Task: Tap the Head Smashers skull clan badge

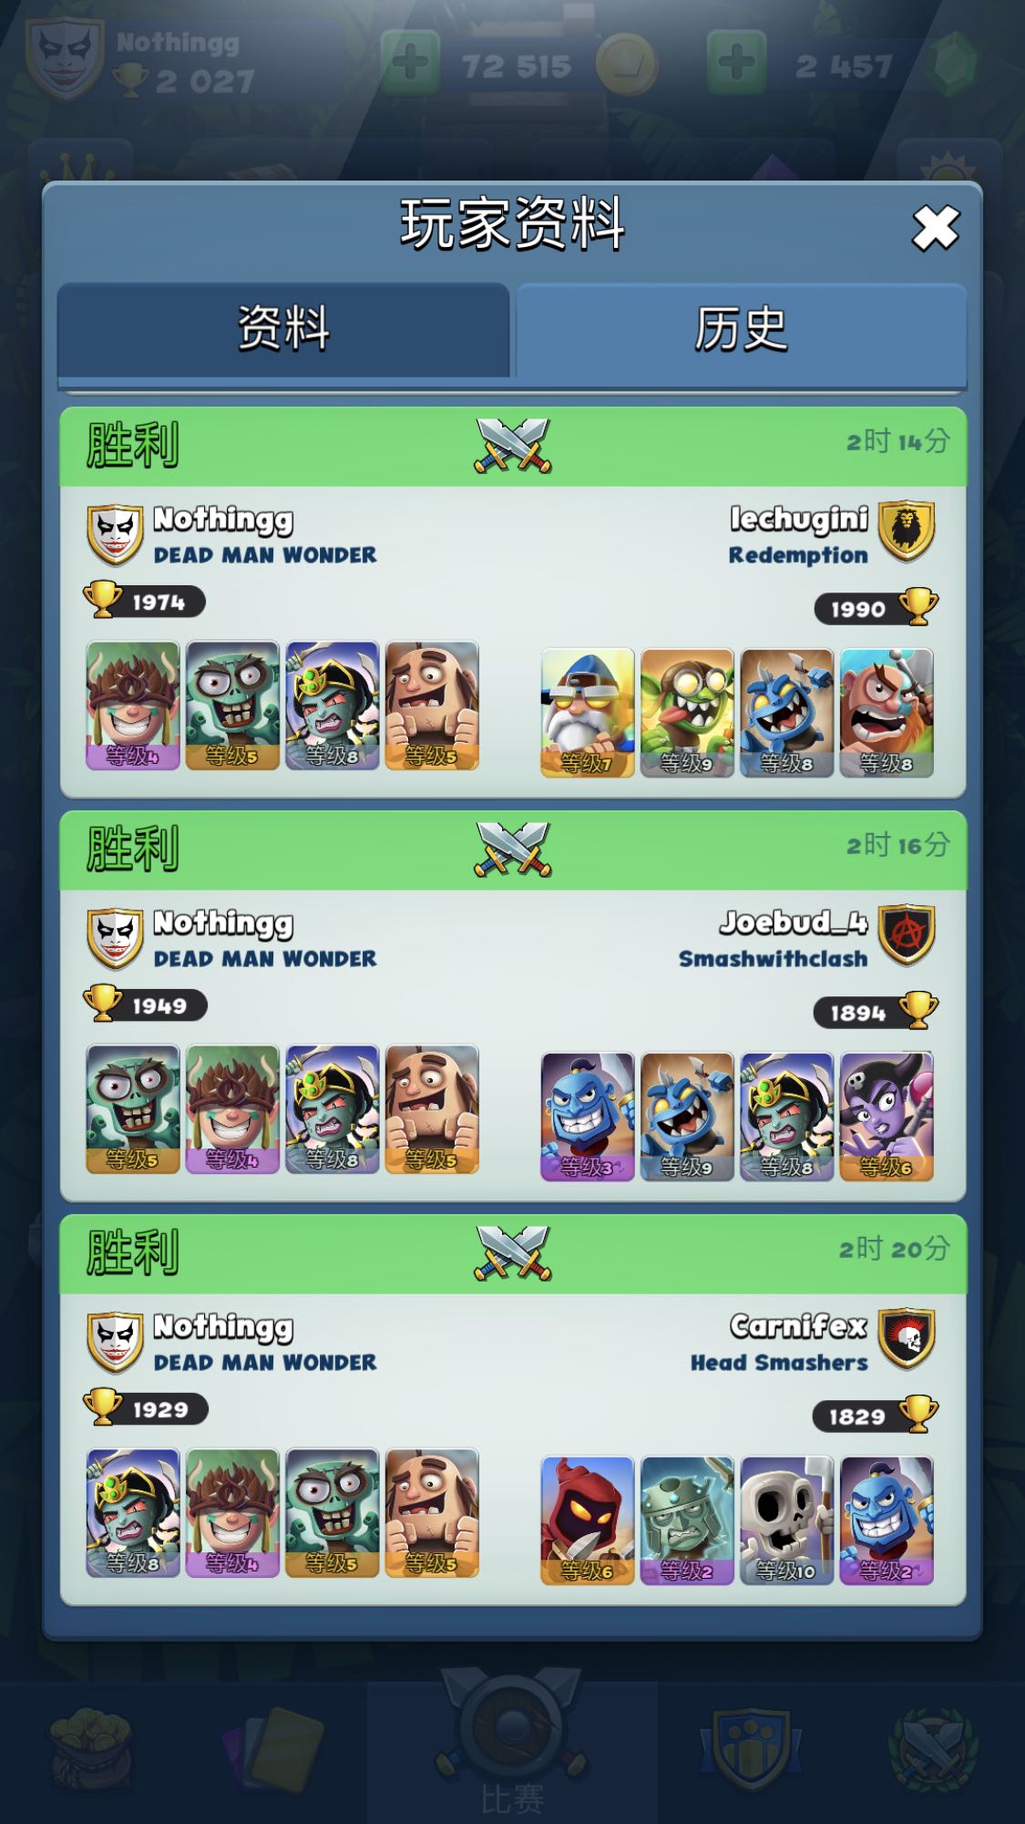Action: [907, 1339]
